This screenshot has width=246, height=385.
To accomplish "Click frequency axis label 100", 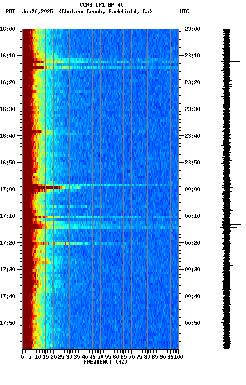I will click(x=179, y=357).
